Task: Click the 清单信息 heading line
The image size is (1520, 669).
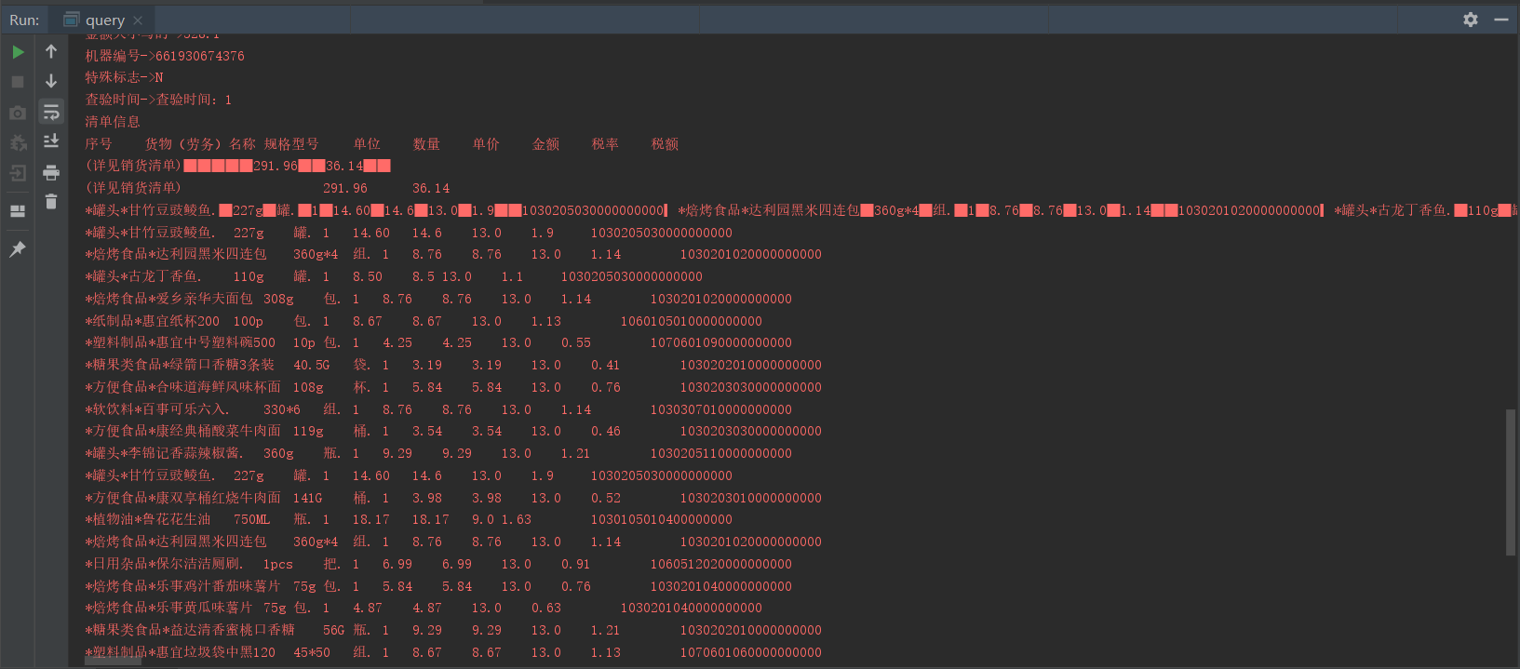Action: [113, 122]
